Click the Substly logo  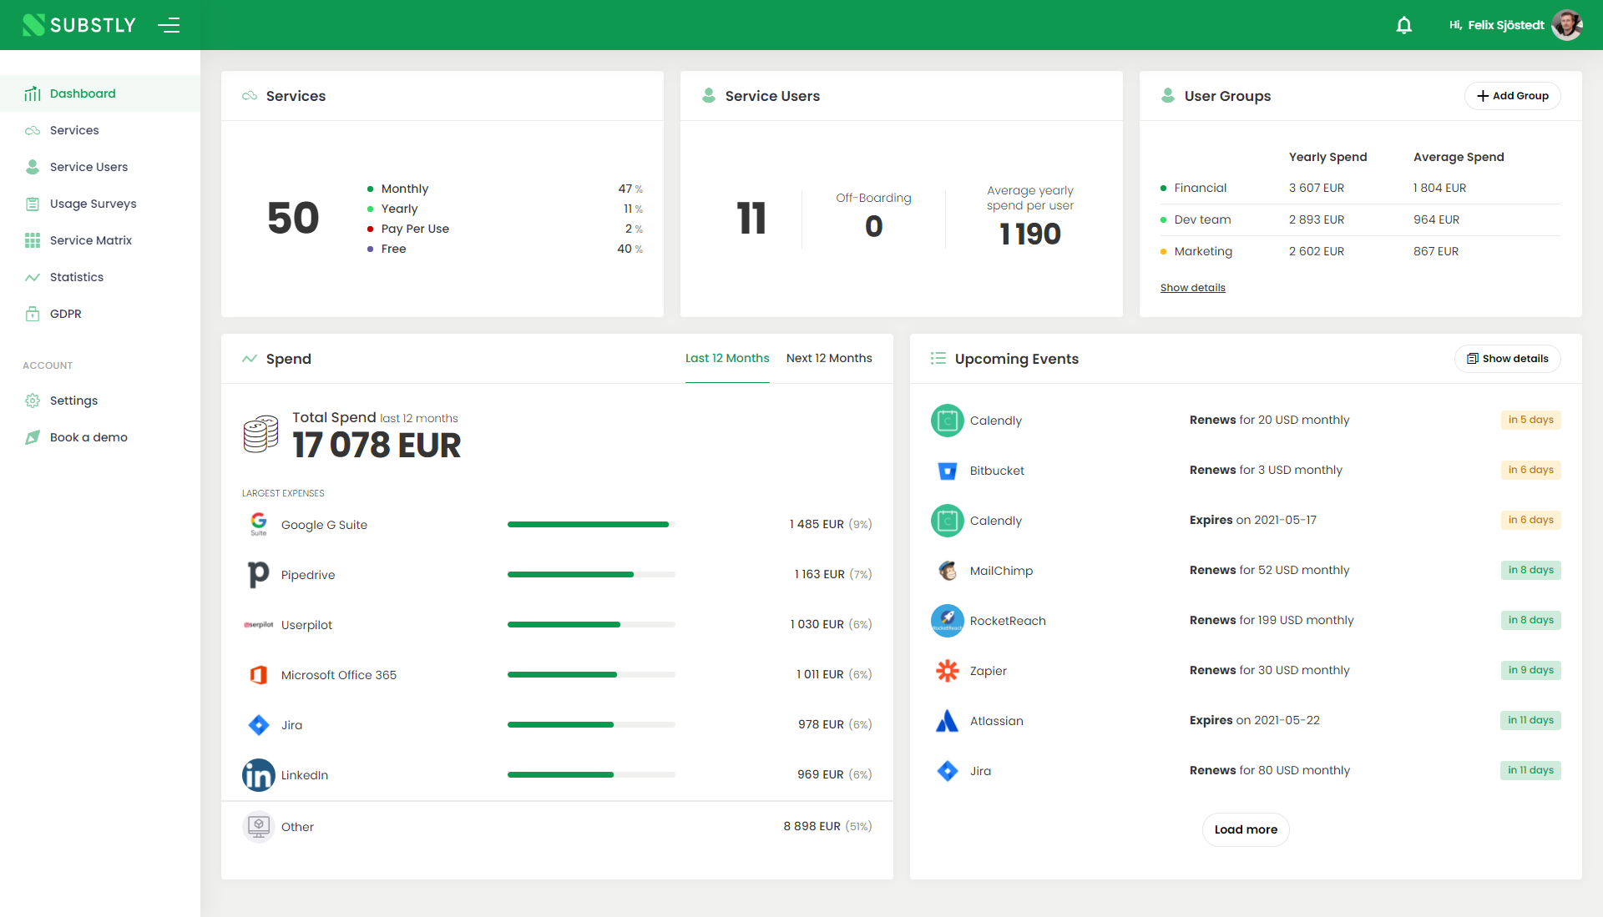point(78,25)
